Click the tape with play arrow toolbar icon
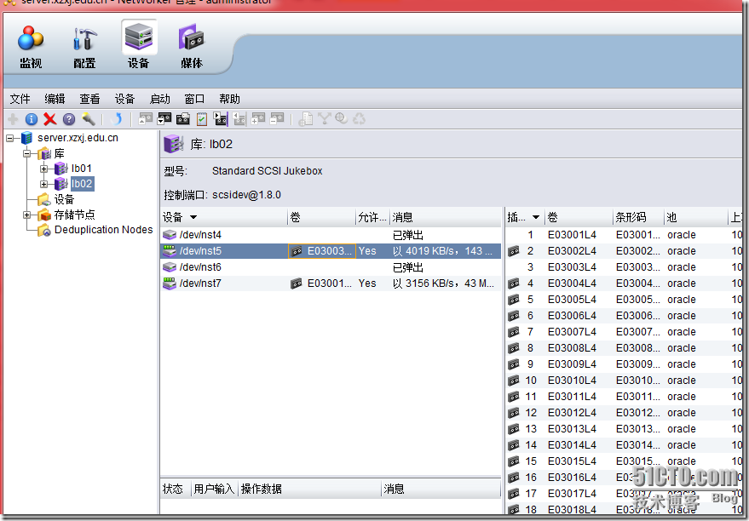The width and height of the screenshot is (749, 521). [x=220, y=119]
